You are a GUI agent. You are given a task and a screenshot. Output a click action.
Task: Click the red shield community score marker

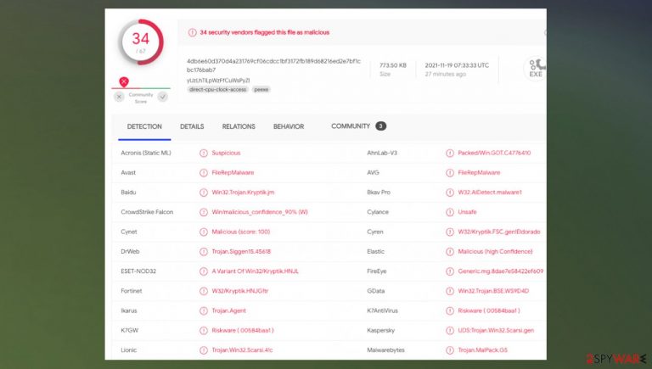(123, 82)
